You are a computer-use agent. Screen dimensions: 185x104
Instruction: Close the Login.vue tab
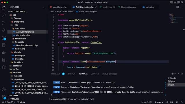114,7
